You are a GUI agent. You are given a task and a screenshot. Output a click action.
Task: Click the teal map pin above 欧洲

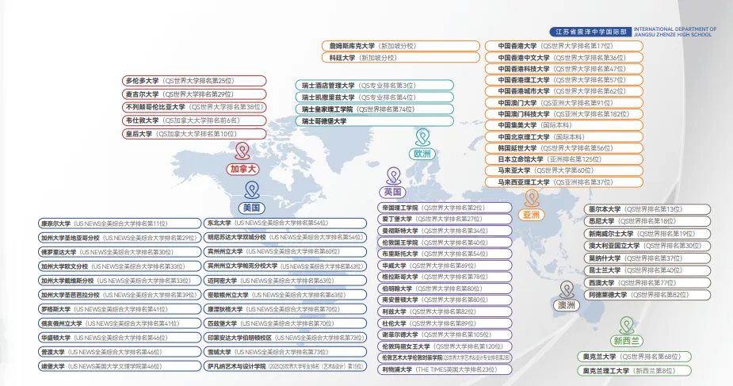point(422,137)
